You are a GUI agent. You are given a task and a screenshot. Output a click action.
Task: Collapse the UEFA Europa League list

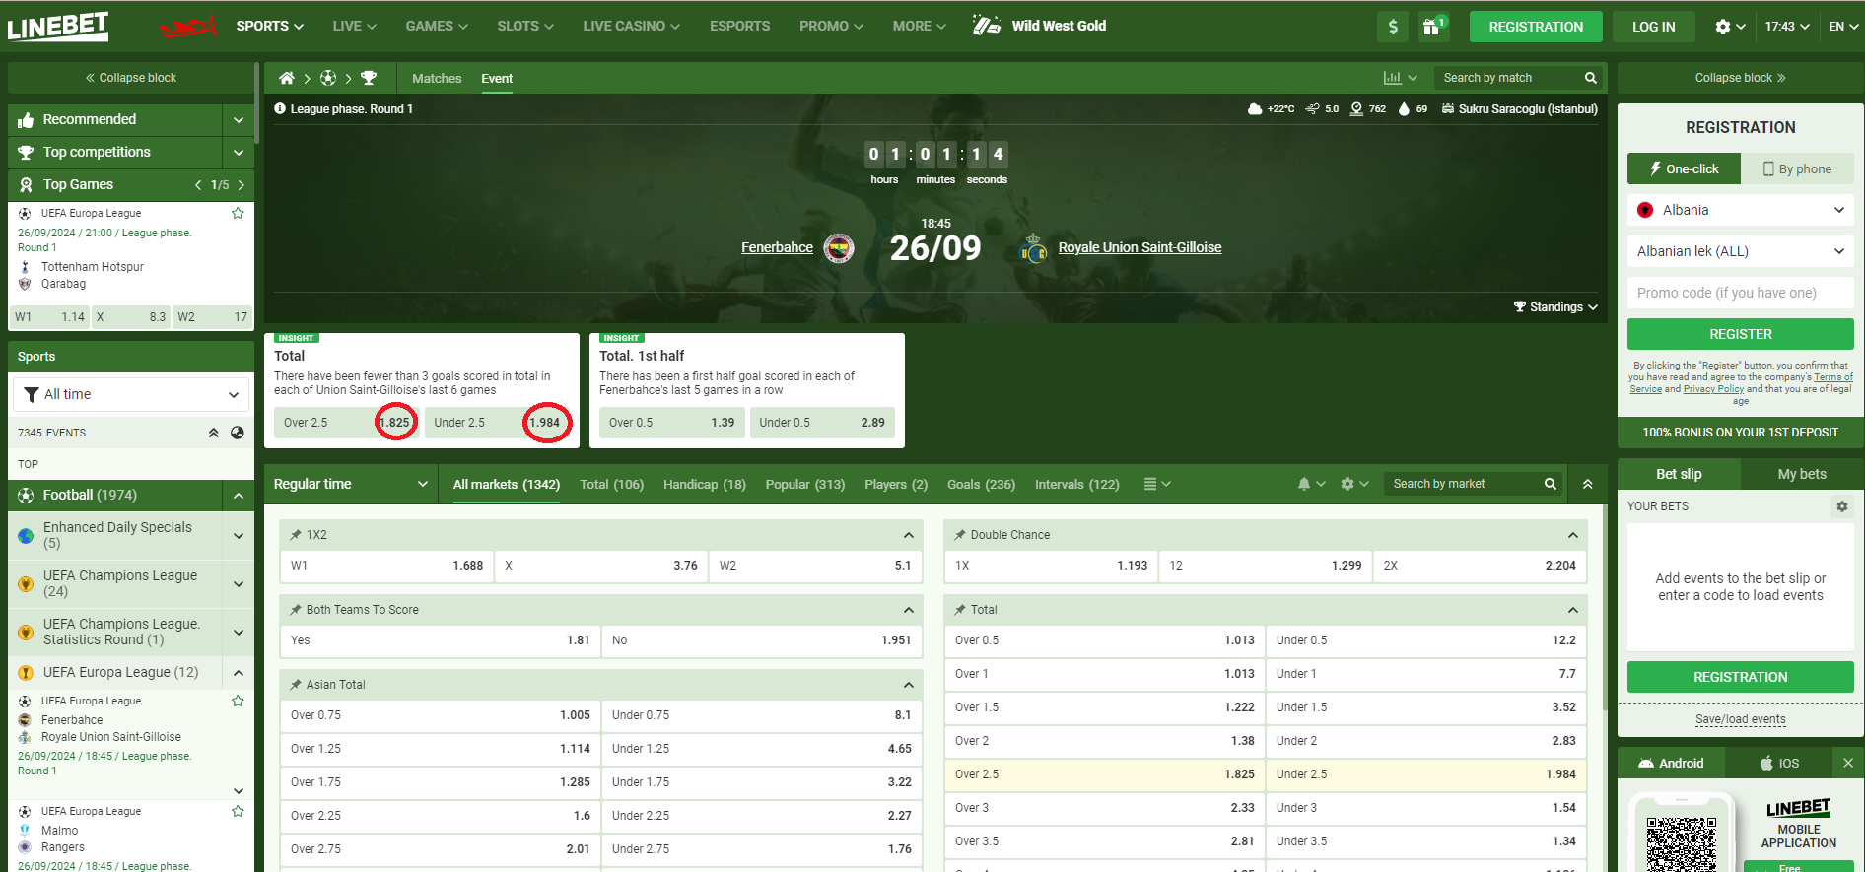(239, 673)
